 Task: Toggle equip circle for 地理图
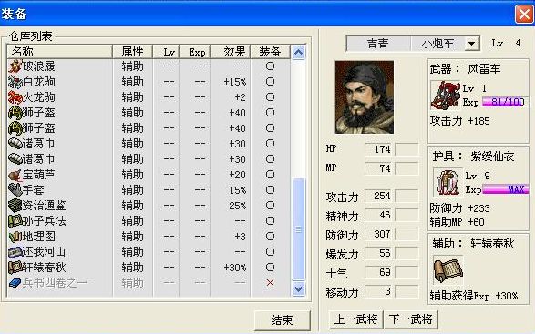(x=270, y=237)
